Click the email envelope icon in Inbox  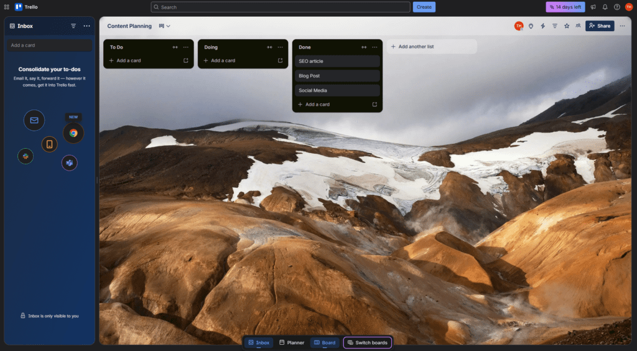coord(34,120)
